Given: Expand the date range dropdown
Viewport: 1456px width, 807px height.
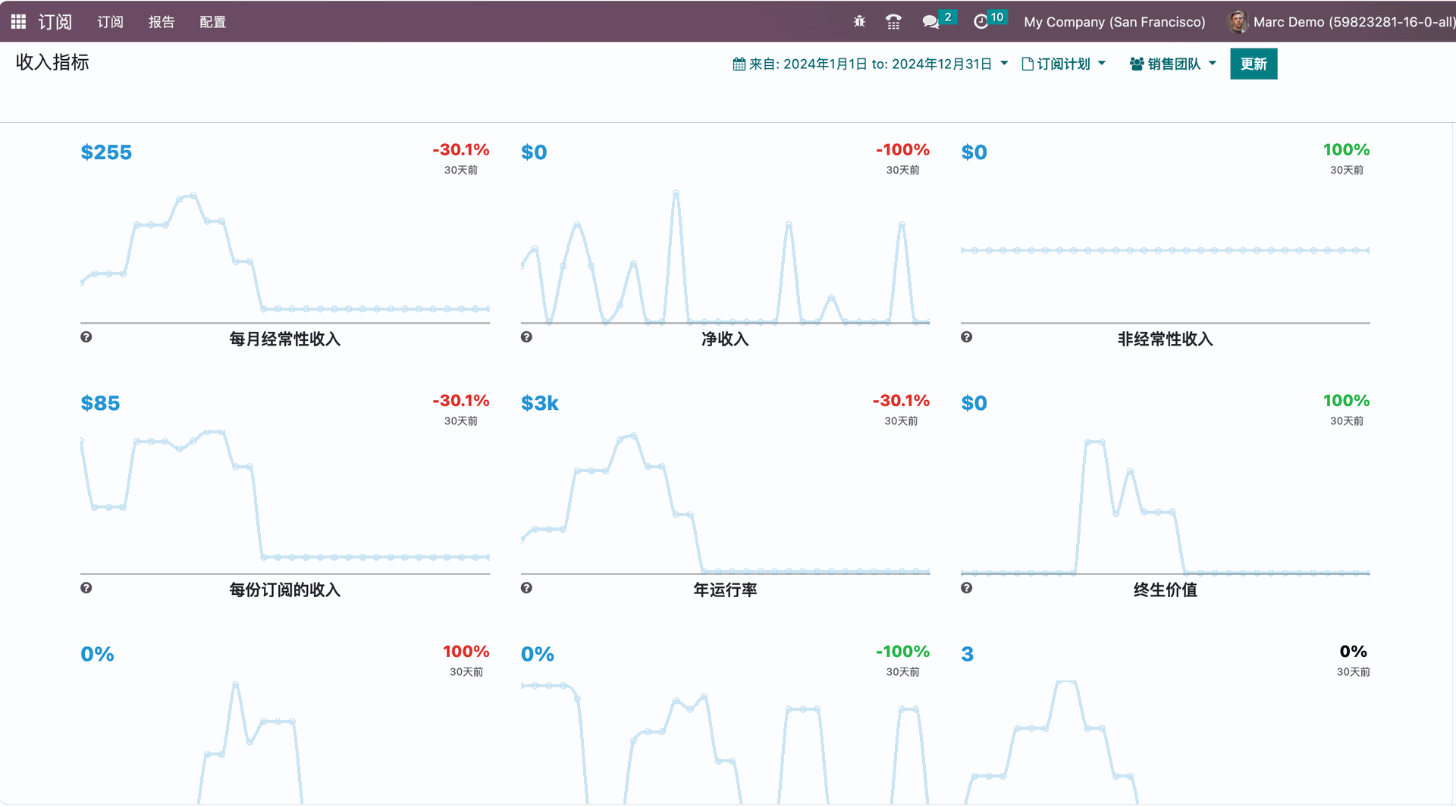Looking at the screenshot, I should [x=870, y=64].
